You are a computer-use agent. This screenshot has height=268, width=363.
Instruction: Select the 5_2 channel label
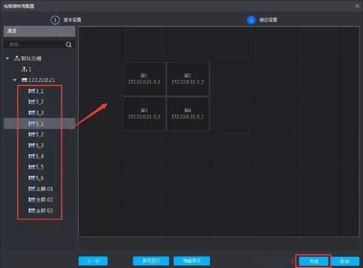pyautogui.click(x=39, y=134)
